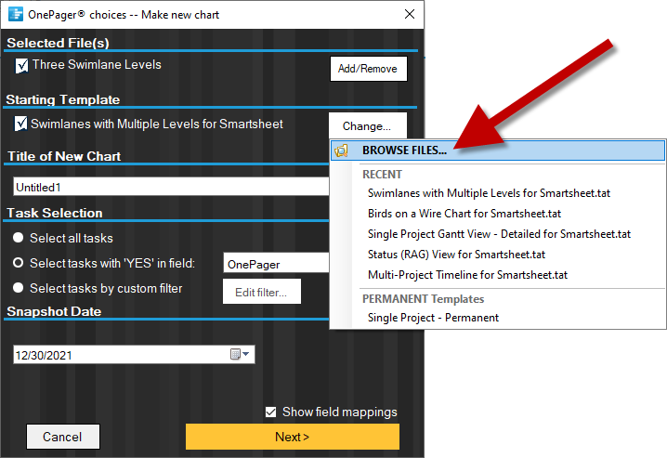Screen dimensions: 667x458
Task: Cancel the new chart dialog
Action: tap(63, 437)
